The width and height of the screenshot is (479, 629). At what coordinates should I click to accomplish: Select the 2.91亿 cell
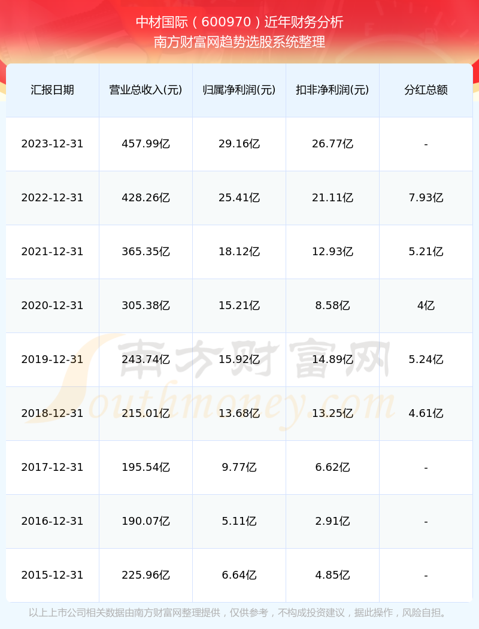[x=333, y=521]
